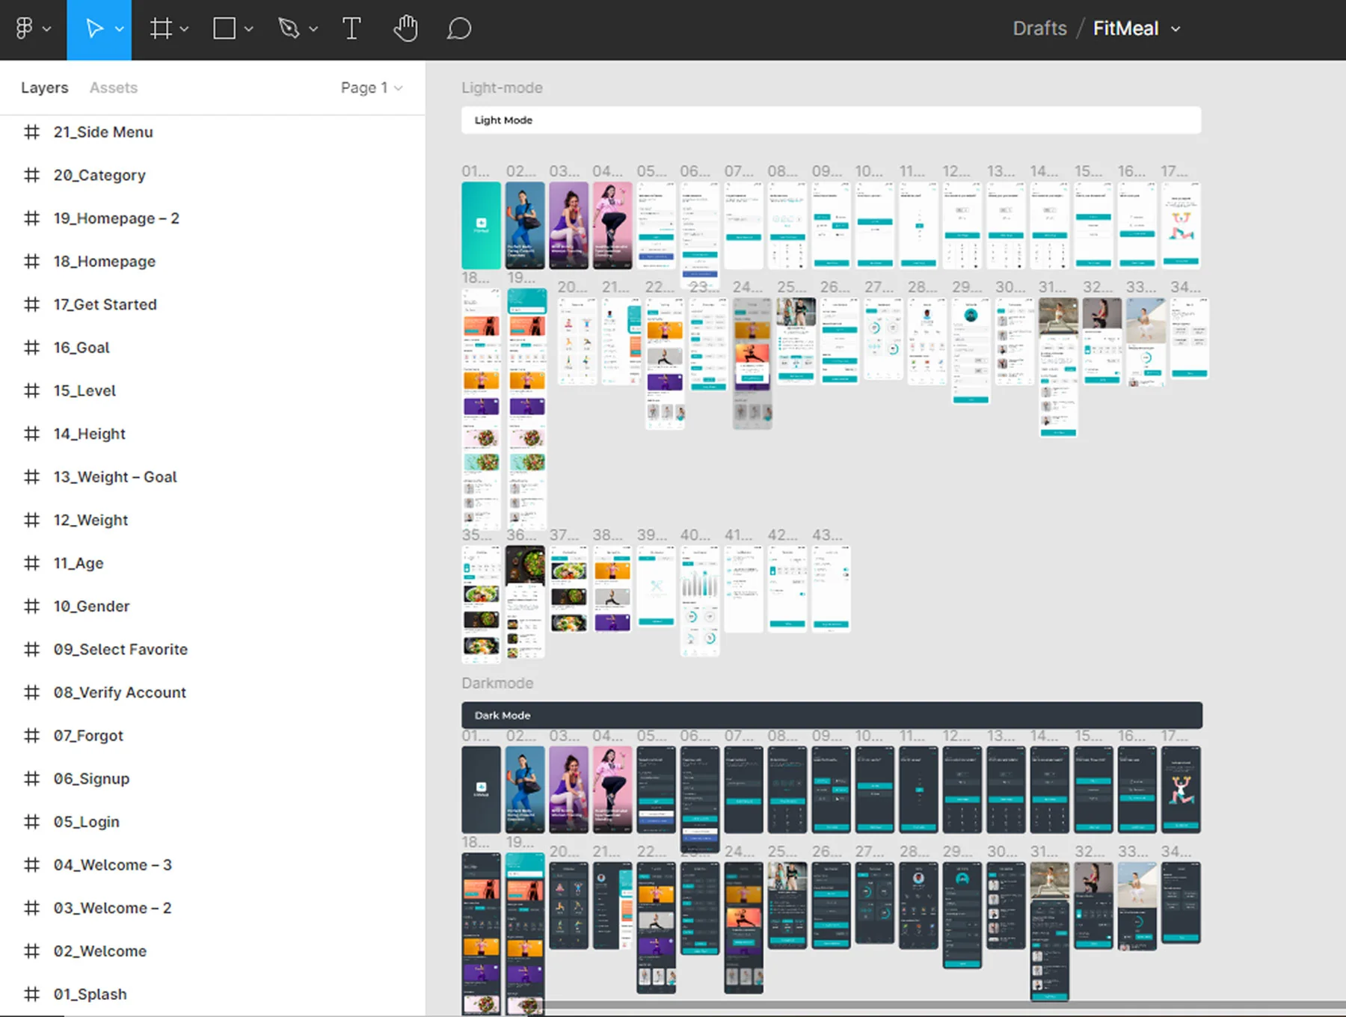Click the frame icon beside 01_Splash

[x=31, y=994]
